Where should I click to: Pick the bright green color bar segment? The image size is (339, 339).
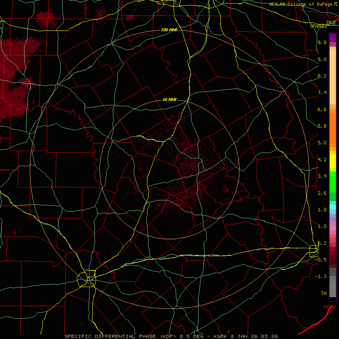tap(333, 182)
